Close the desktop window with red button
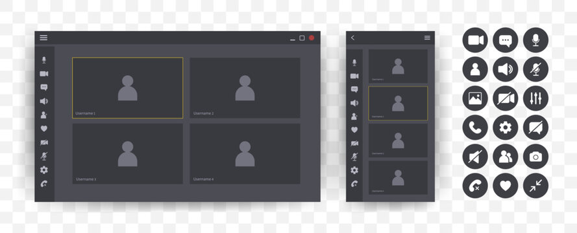577x233 pixels. [312, 38]
